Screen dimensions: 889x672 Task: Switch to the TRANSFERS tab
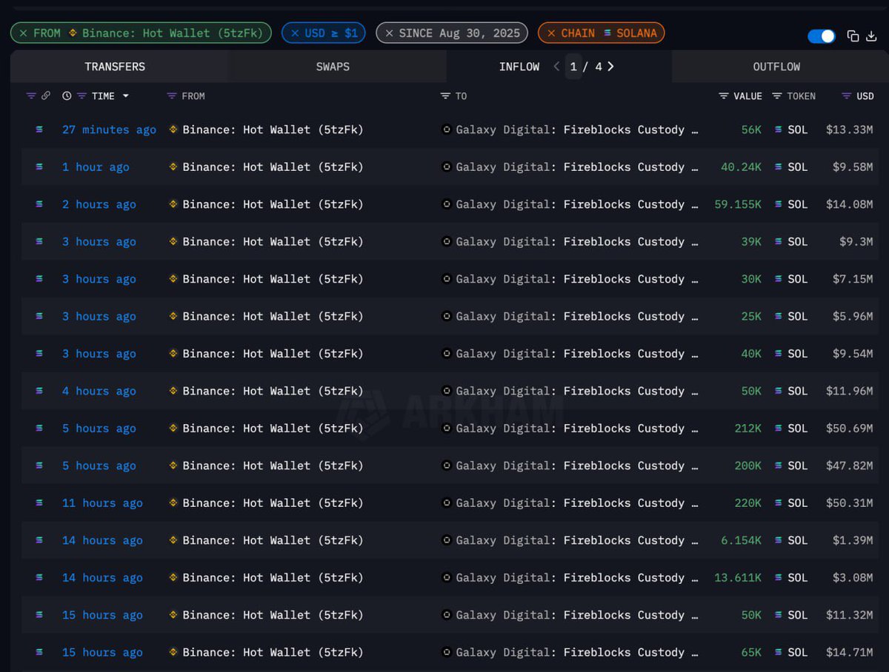pyautogui.click(x=115, y=67)
